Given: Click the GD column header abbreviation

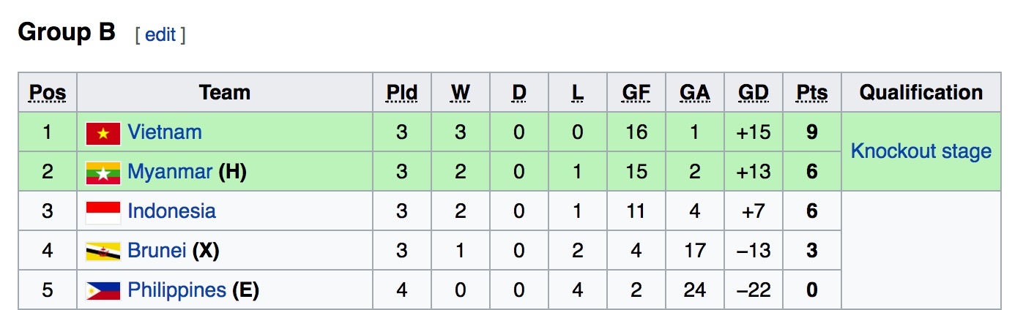Looking at the screenshot, I should tap(754, 93).
